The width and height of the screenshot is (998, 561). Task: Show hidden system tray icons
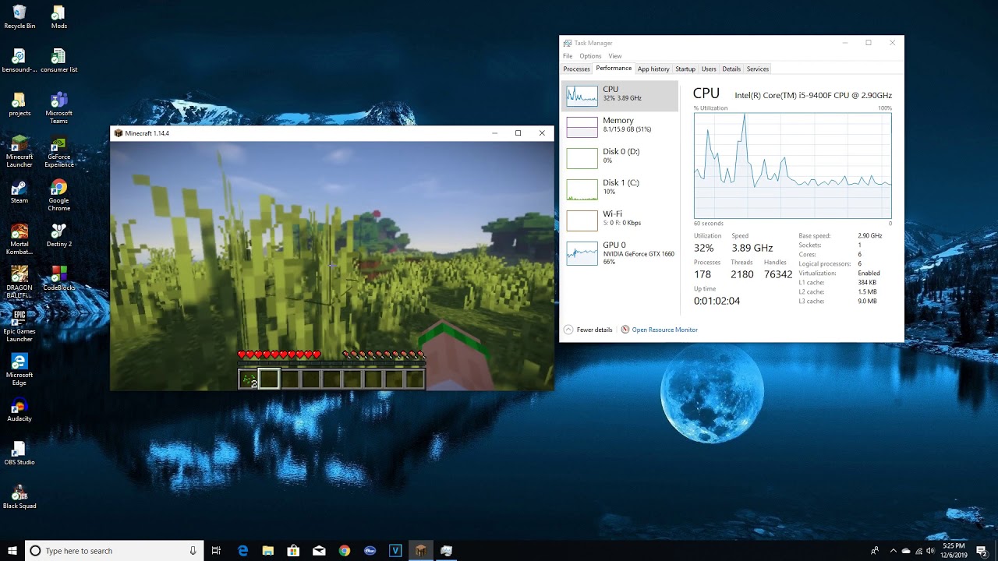tap(893, 551)
